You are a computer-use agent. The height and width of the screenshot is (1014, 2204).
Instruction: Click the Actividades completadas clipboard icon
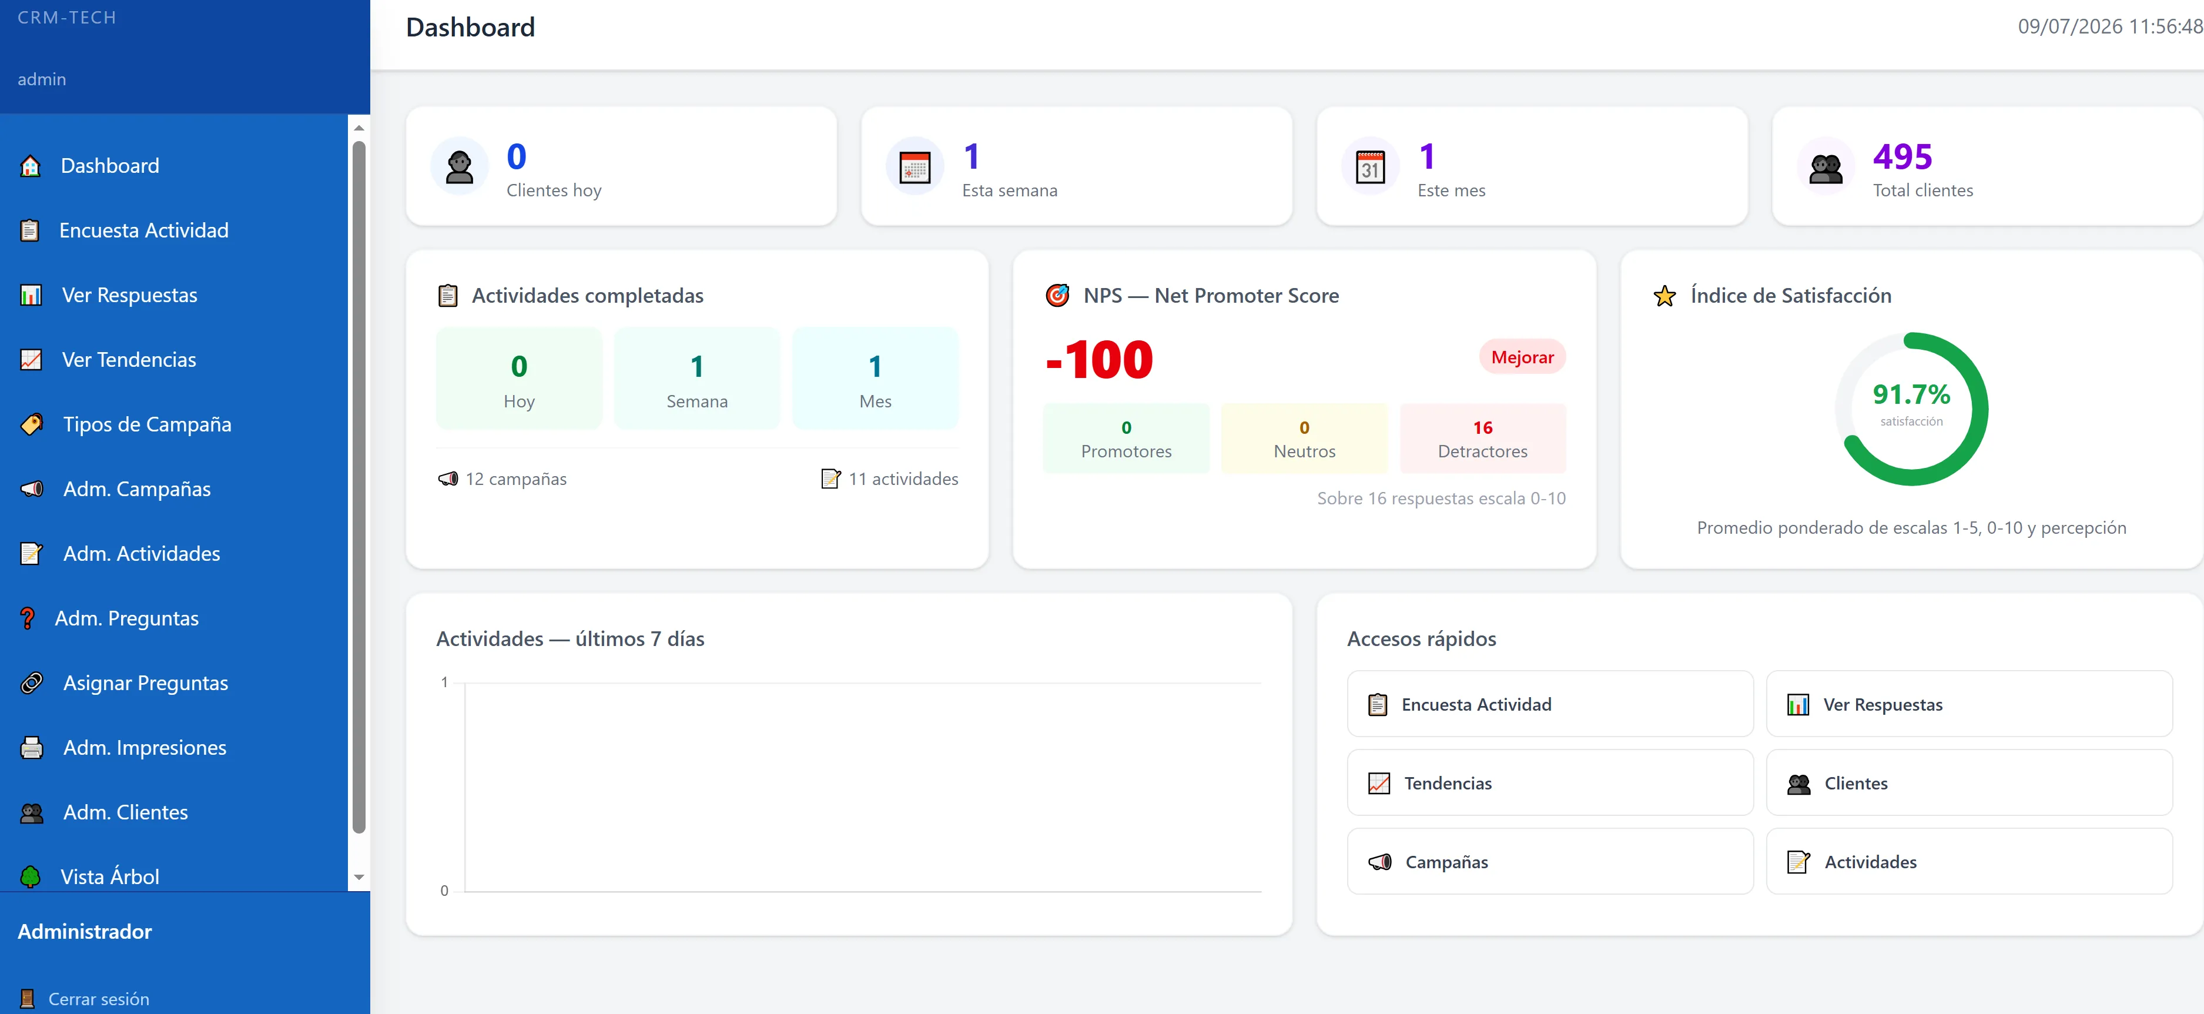[x=447, y=296]
